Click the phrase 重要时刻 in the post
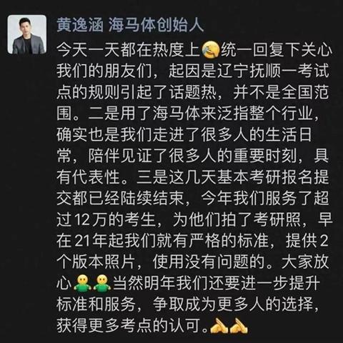Screen dimensions: 343x343 pyautogui.click(x=265, y=156)
